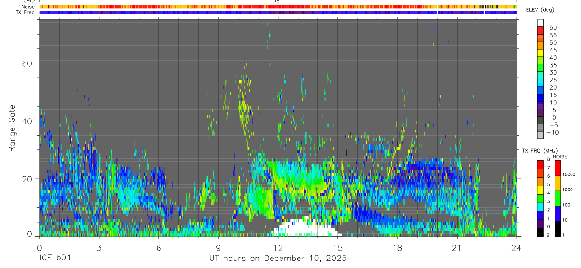This screenshot has width=581, height=268.
Task: Click the yellow segment of the ELEV color scale
Action: [540, 54]
